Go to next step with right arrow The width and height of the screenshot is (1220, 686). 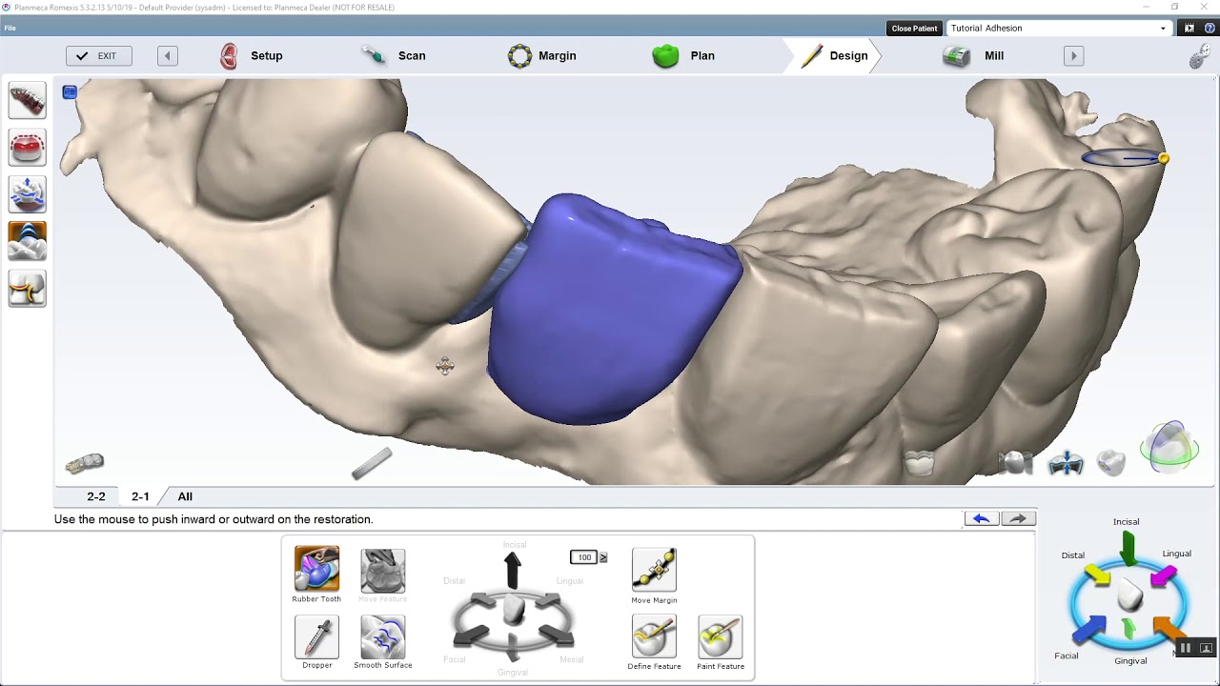click(x=1073, y=56)
